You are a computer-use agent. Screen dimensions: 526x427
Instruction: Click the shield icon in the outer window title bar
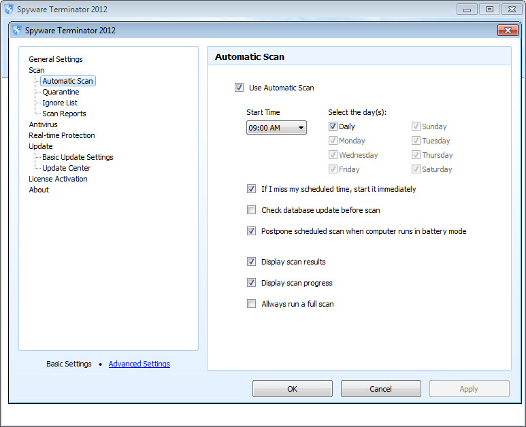pyautogui.click(x=9, y=9)
